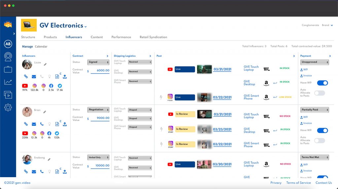Image resolution: width=338 pixels, height=189 pixels.
Task: Expand the sidebar with arrow chevron
Action: click(x=14, y=34)
